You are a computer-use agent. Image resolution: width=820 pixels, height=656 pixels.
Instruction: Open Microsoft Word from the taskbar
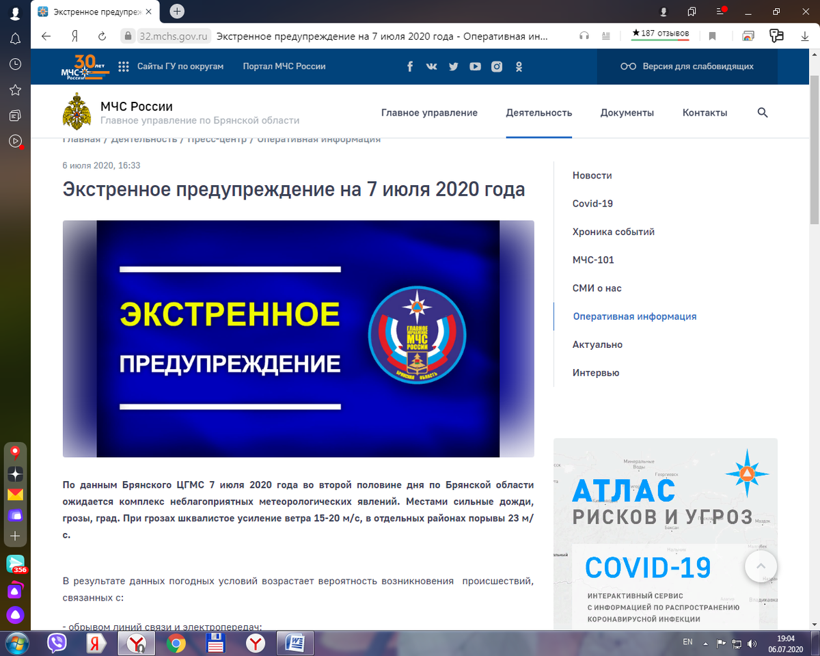tap(295, 643)
